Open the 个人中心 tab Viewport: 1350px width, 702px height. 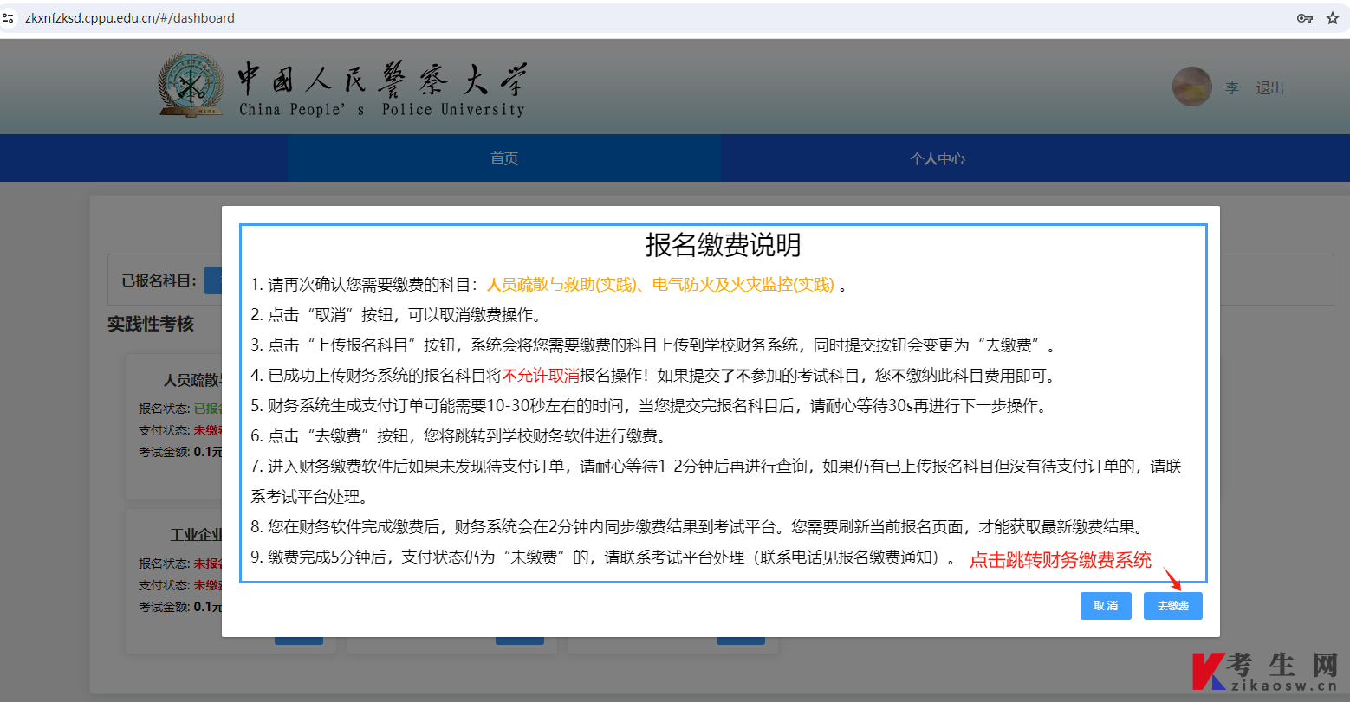937,158
